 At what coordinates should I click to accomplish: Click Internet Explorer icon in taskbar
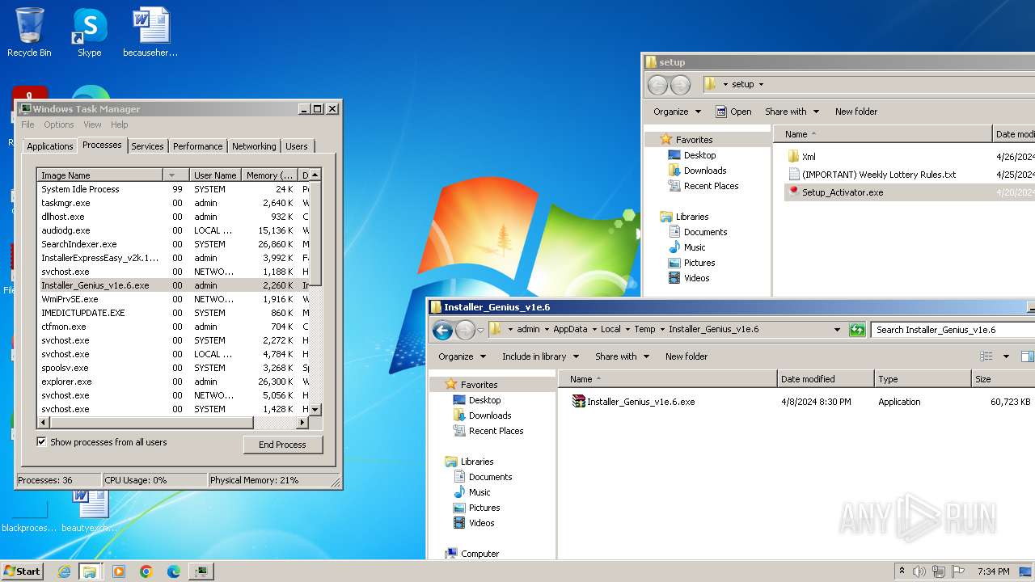point(64,571)
